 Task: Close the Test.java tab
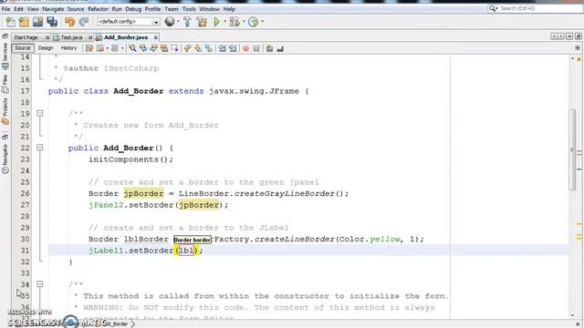[90, 37]
